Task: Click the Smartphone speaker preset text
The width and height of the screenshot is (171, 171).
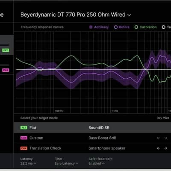Action: point(107,148)
